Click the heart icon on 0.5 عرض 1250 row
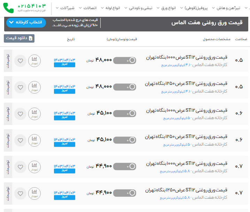The width and height of the screenshot is (250, 212). [x=20, y=87]
